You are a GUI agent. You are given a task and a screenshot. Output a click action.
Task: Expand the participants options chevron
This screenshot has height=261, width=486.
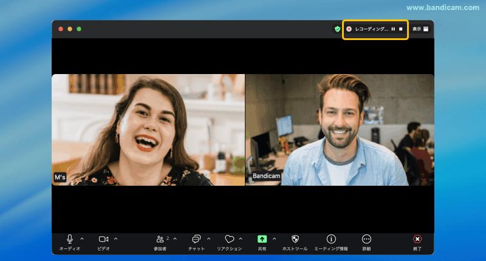pos(175,239)
